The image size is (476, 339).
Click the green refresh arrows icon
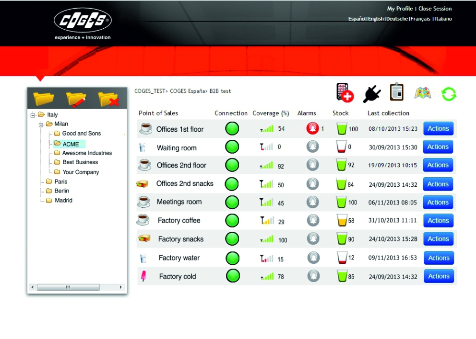(x=449, y=94)
